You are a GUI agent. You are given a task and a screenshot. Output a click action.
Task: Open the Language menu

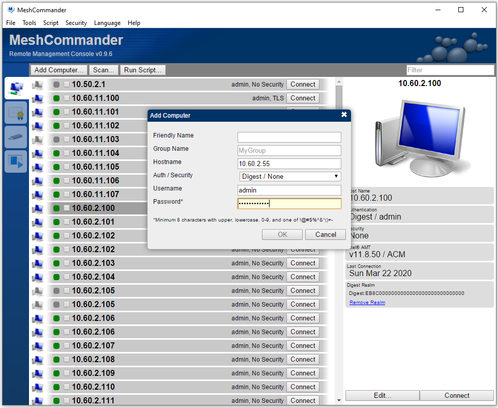coord(107,23)
